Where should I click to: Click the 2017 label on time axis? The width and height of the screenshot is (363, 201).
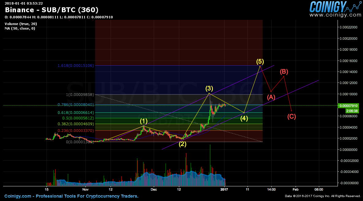pyautogui.click(x=224, y=189)
